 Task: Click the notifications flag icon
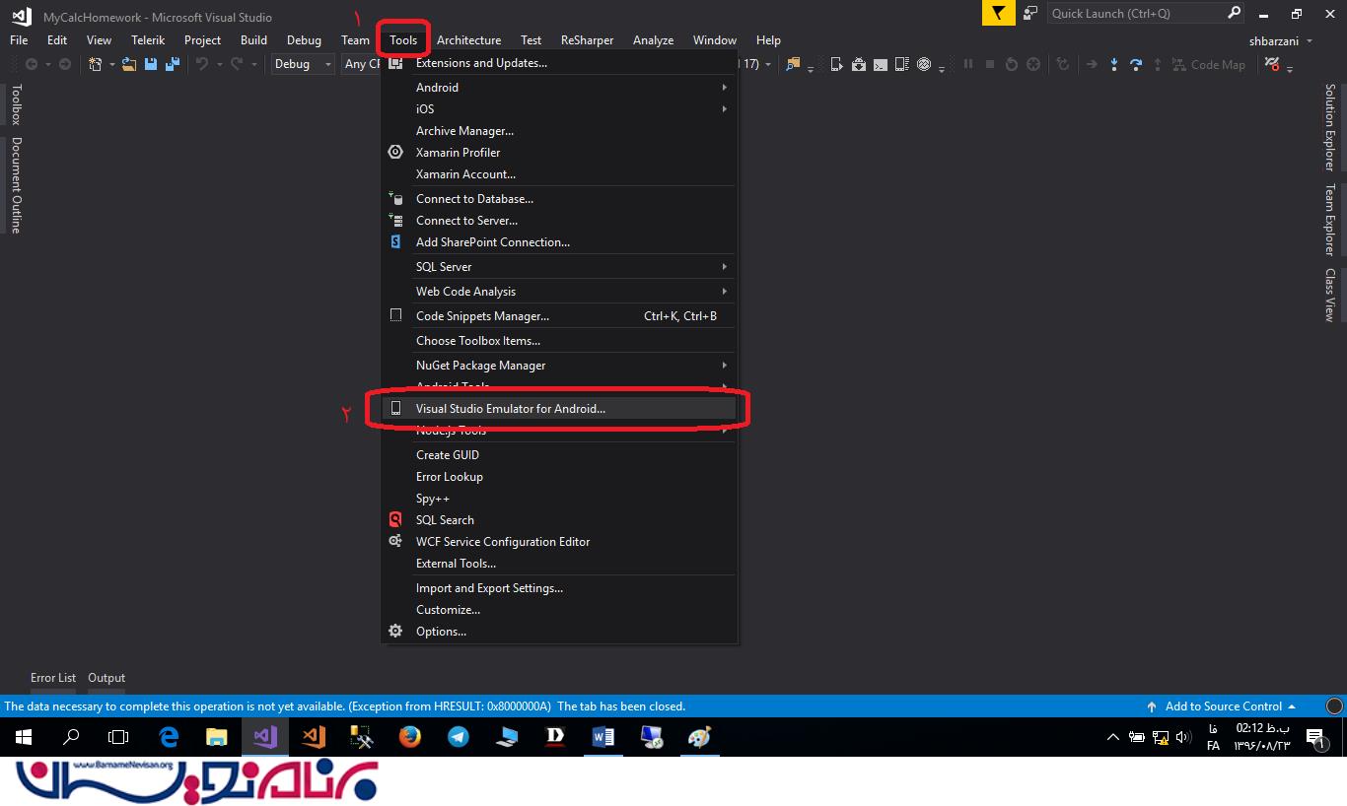point(999,13)
